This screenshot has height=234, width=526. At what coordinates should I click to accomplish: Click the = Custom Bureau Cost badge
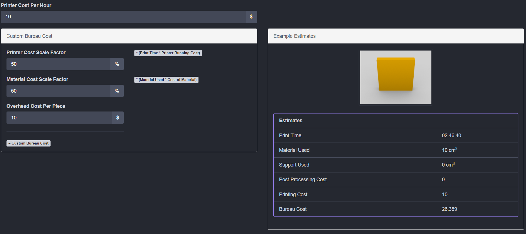29,143
